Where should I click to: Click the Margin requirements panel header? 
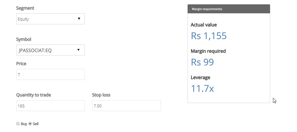click(x=229, y=9)
